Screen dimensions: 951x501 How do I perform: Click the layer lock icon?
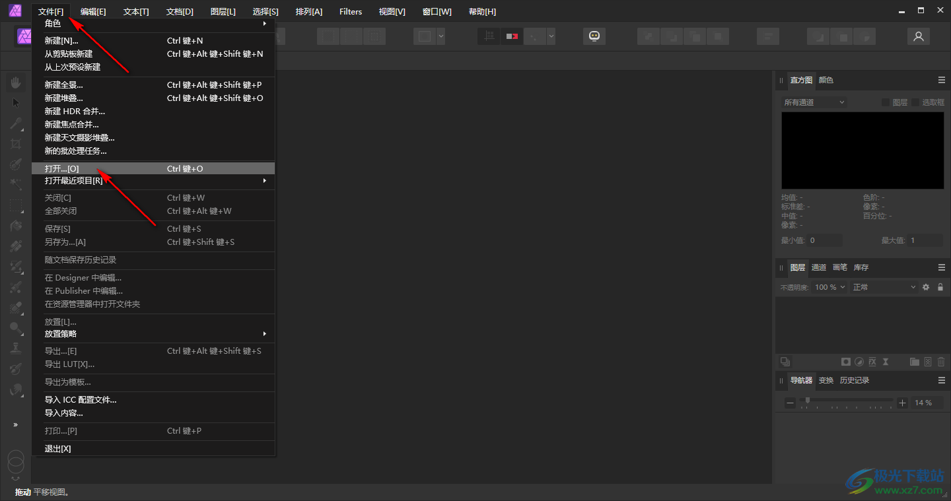point(940,287)
